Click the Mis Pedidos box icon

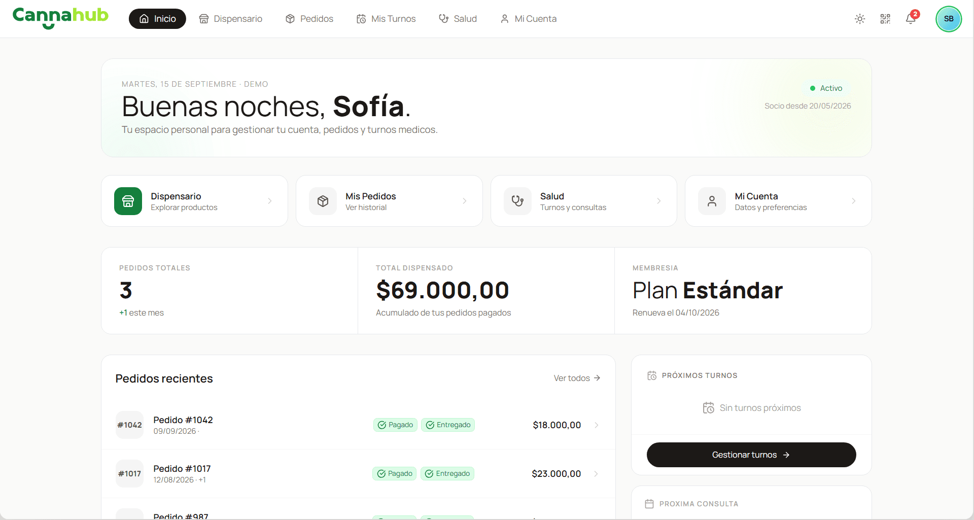(x=323, y=201)
